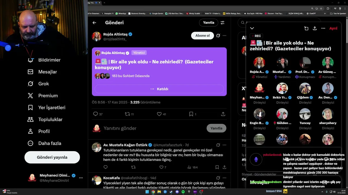Collapse the Space panel with the chevron

tap(252, 28)
